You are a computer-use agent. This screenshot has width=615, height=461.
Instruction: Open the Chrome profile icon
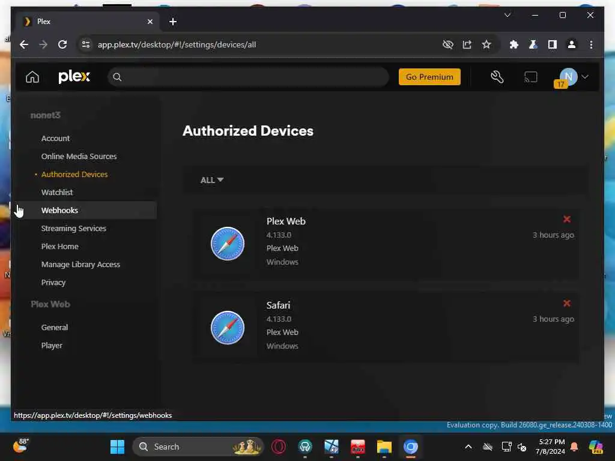572,44
